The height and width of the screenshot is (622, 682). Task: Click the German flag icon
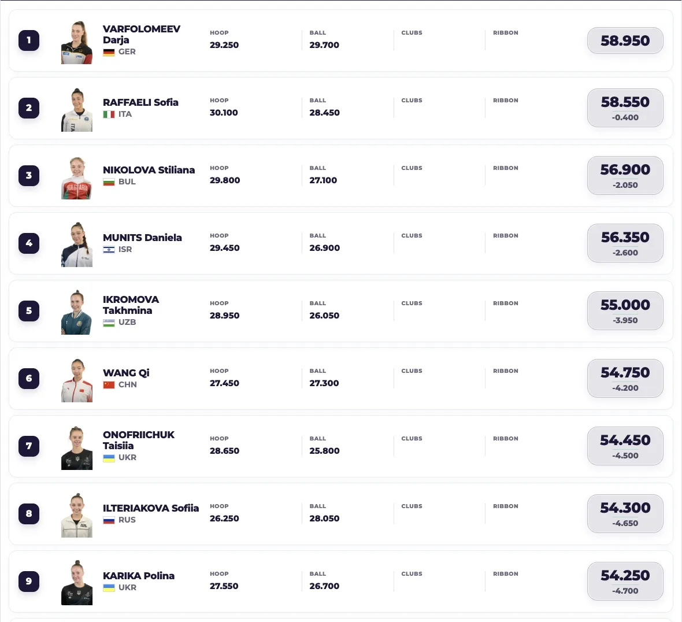click(109, 52)
